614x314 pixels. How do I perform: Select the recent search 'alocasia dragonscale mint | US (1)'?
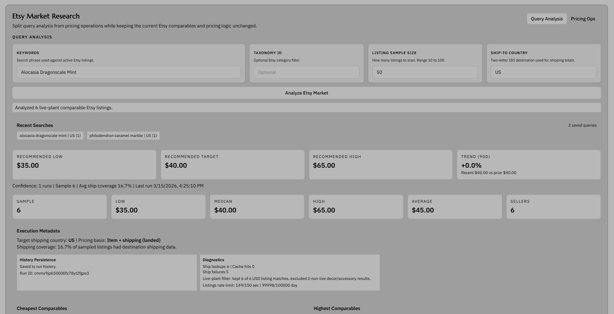50,136
